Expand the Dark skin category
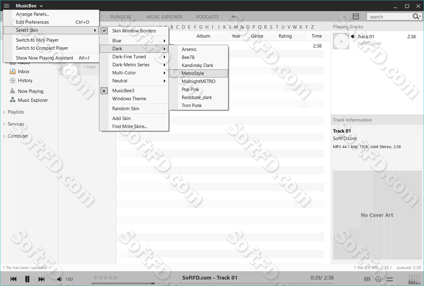 134,49
